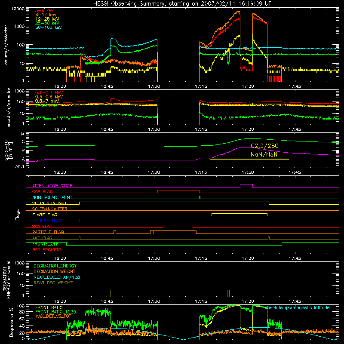Select the GAP_FLAG label
Image resolution: width=344 pixels, height=344 pixels.
42,191
